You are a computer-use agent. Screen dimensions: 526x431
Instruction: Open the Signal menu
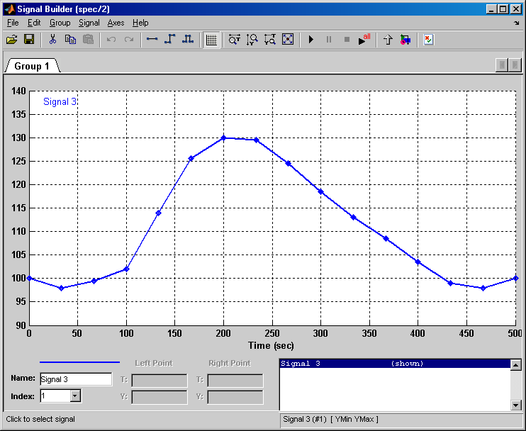point(89,23)
